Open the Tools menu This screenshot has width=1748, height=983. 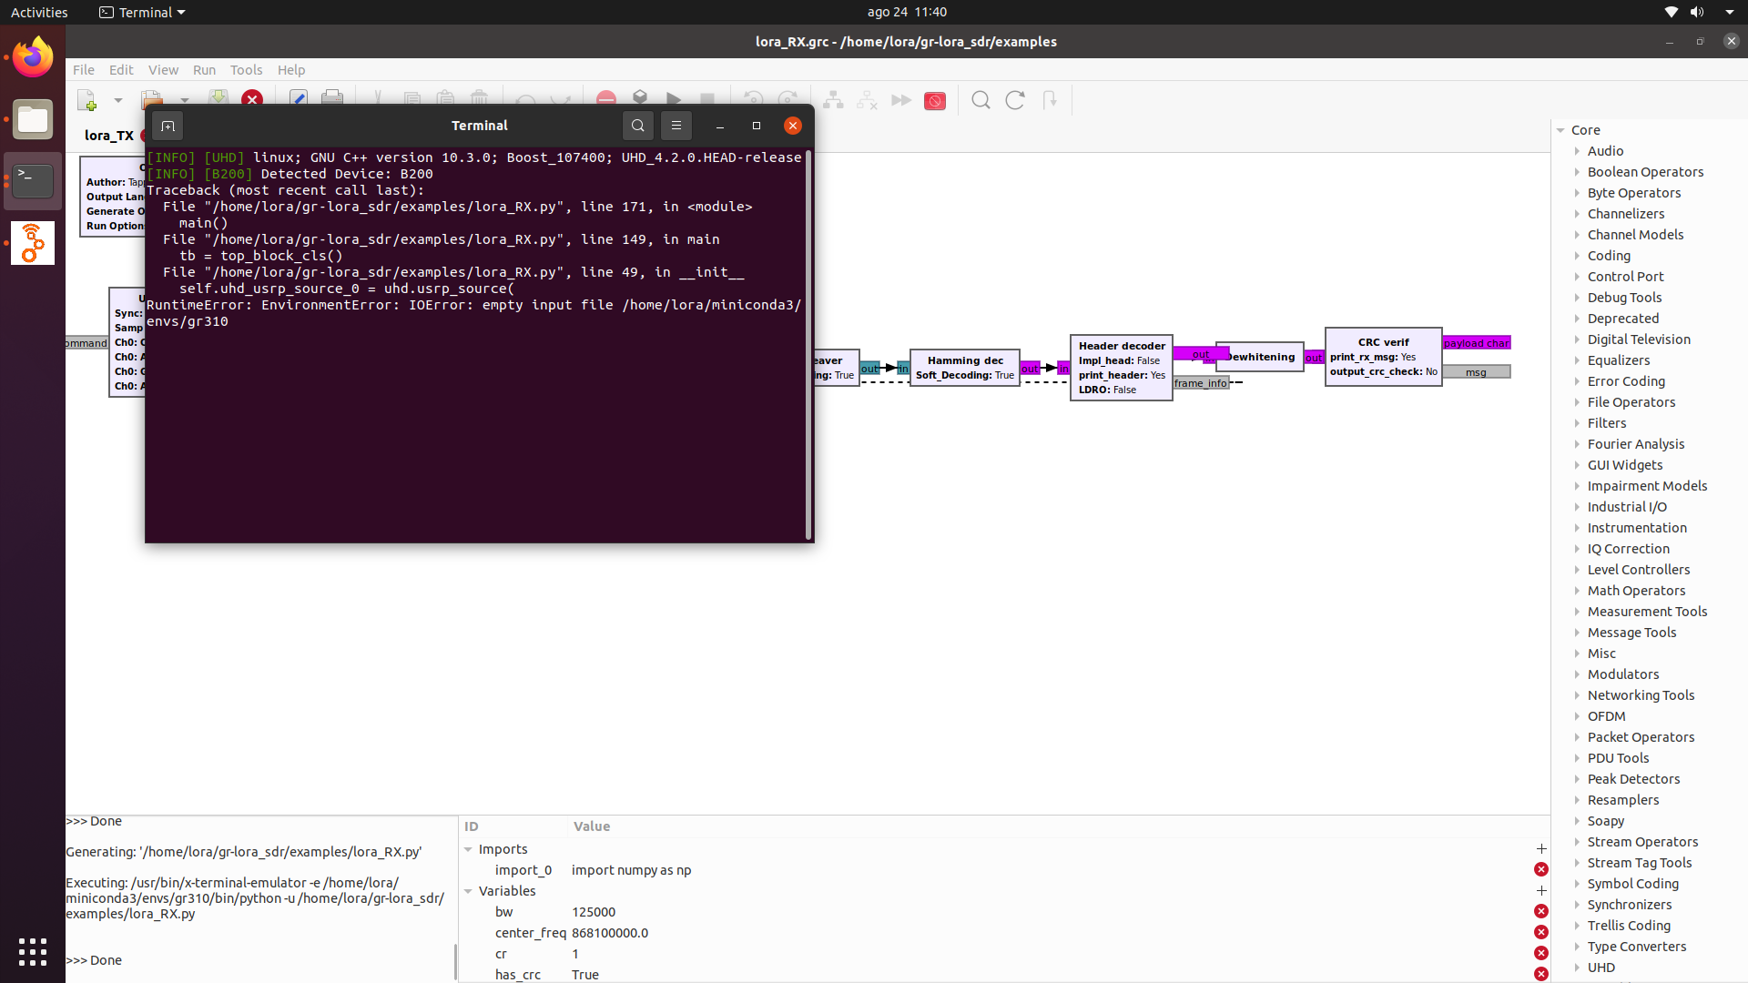pos(246,69)
